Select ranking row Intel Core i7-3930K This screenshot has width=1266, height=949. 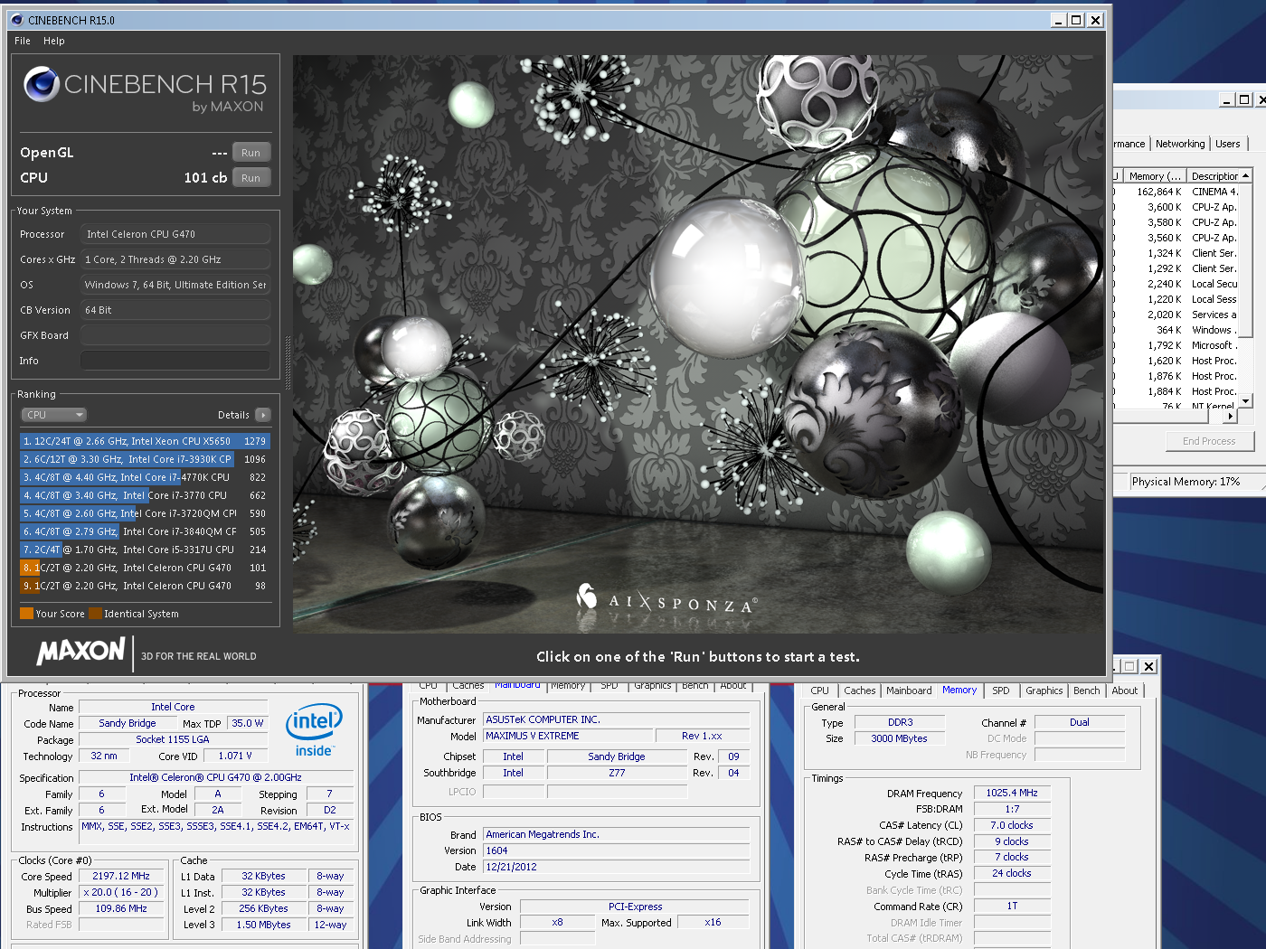[145, 459]
